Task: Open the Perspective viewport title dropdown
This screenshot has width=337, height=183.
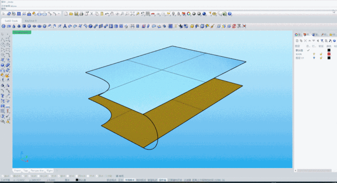Action: 21,32
